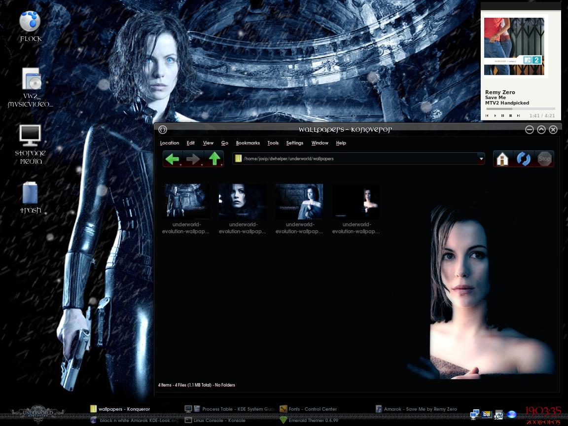Image resolution: width=568 pixels, height=426 pixels.
Task: Expand the location bar history dropdown
Action: click(481, 159)
